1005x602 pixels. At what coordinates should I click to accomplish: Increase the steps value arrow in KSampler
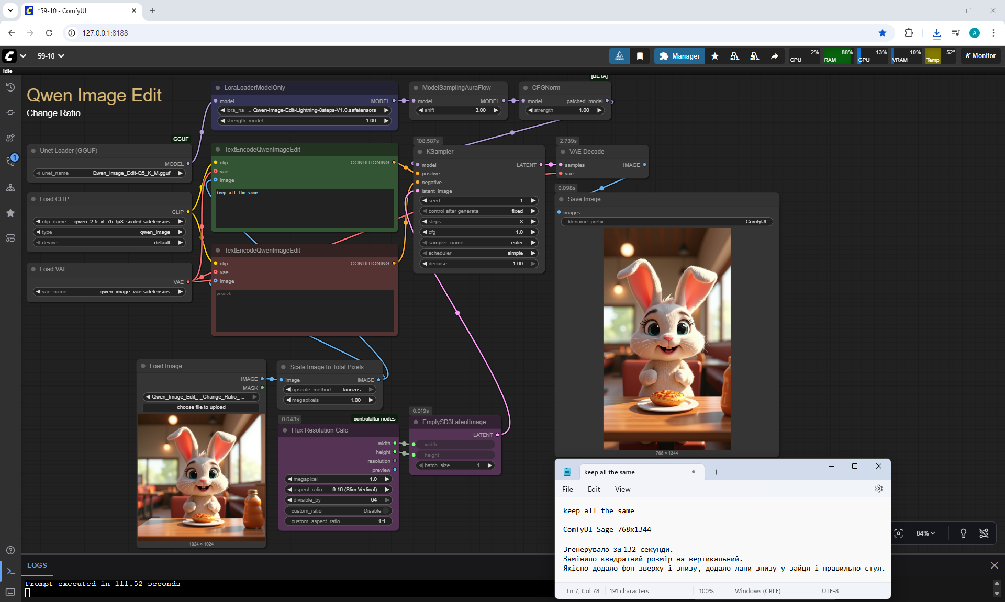533,222
